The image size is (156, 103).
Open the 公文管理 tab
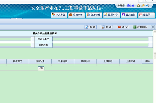tap(94, 15)
